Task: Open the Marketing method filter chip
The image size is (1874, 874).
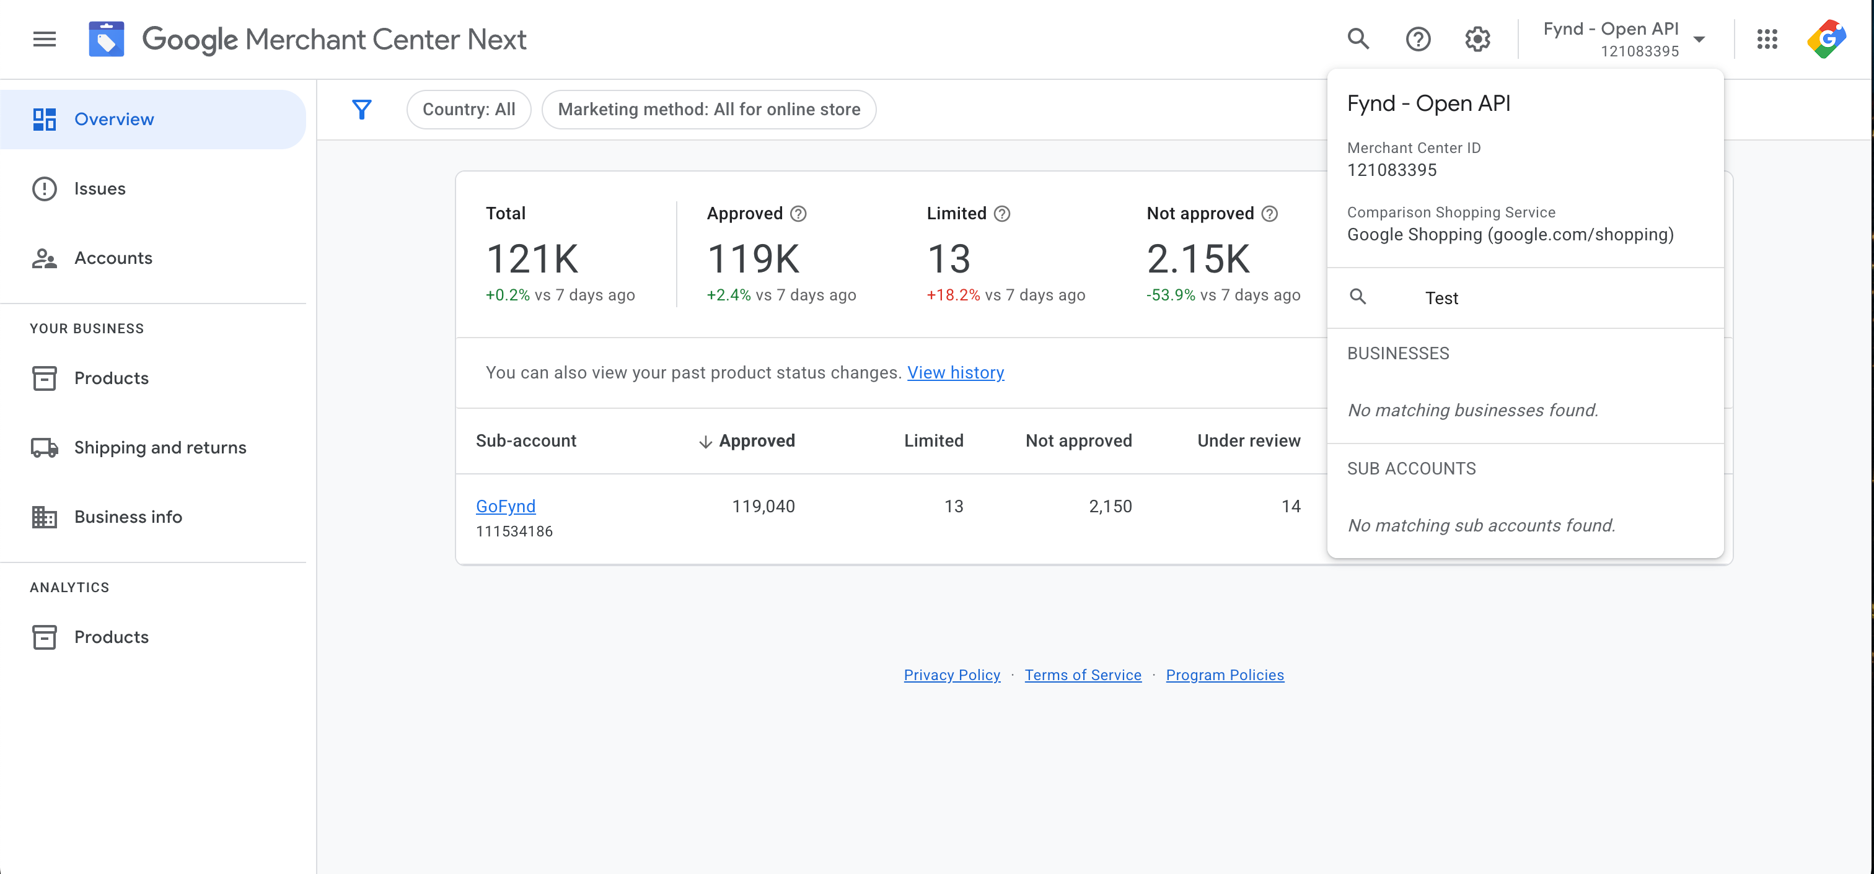Action: (708, 110)
